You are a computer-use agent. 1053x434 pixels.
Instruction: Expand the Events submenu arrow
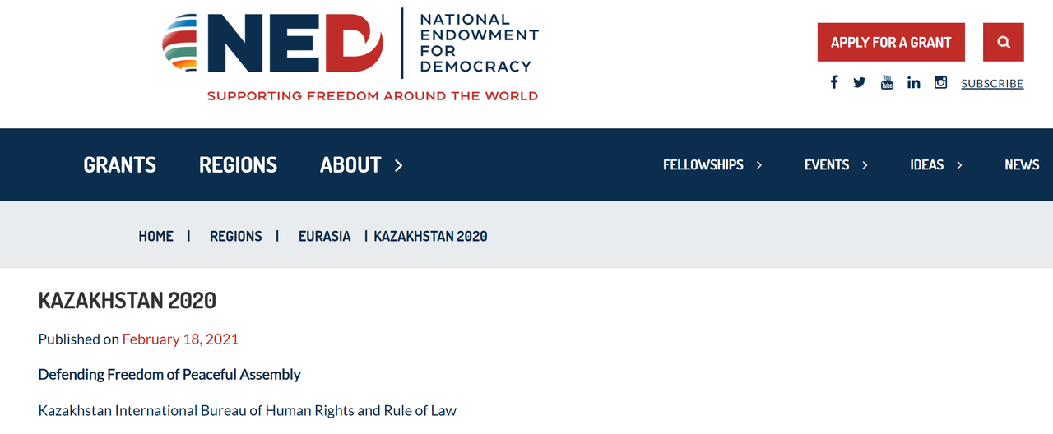click(x=865, y=165)
